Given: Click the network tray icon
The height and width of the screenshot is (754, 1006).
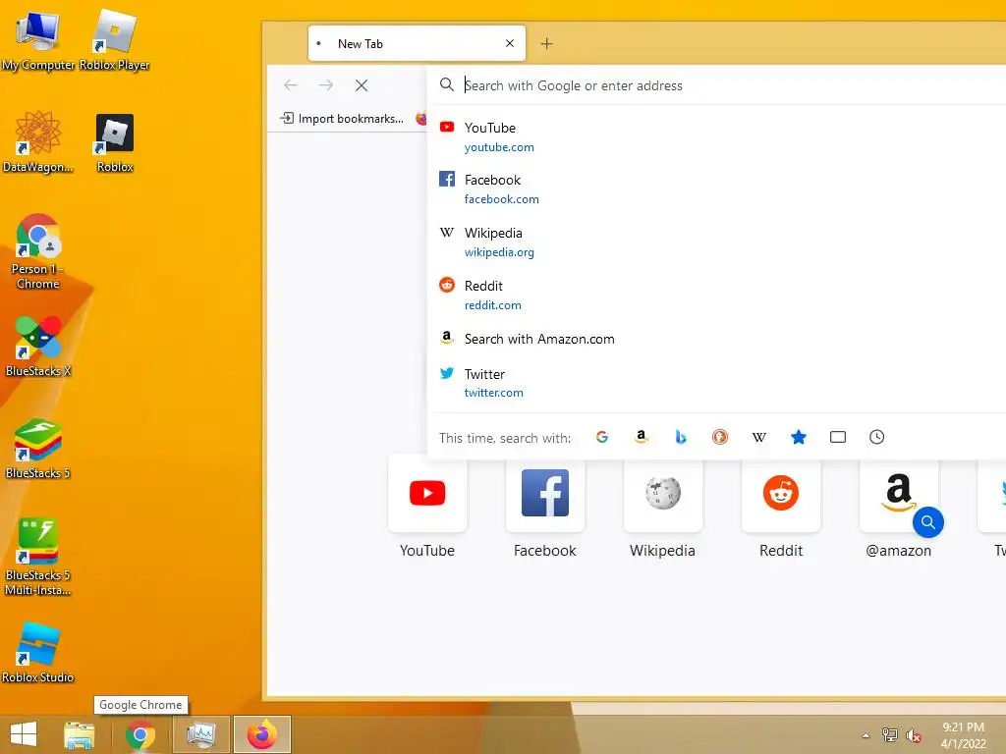Looking at the screenshot, I should tap(890, 735).
